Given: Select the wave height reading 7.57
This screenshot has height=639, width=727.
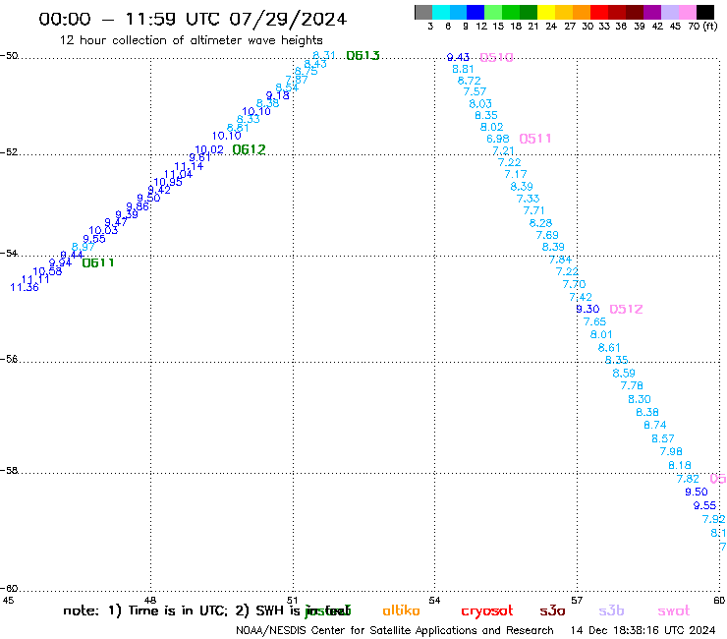Looking at the screenshot, I should coord(475,91).
